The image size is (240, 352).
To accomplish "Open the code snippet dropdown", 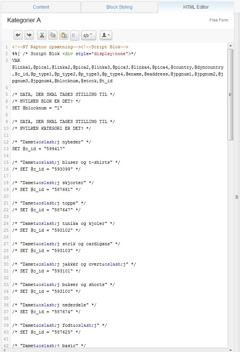I will pos(88,35).
